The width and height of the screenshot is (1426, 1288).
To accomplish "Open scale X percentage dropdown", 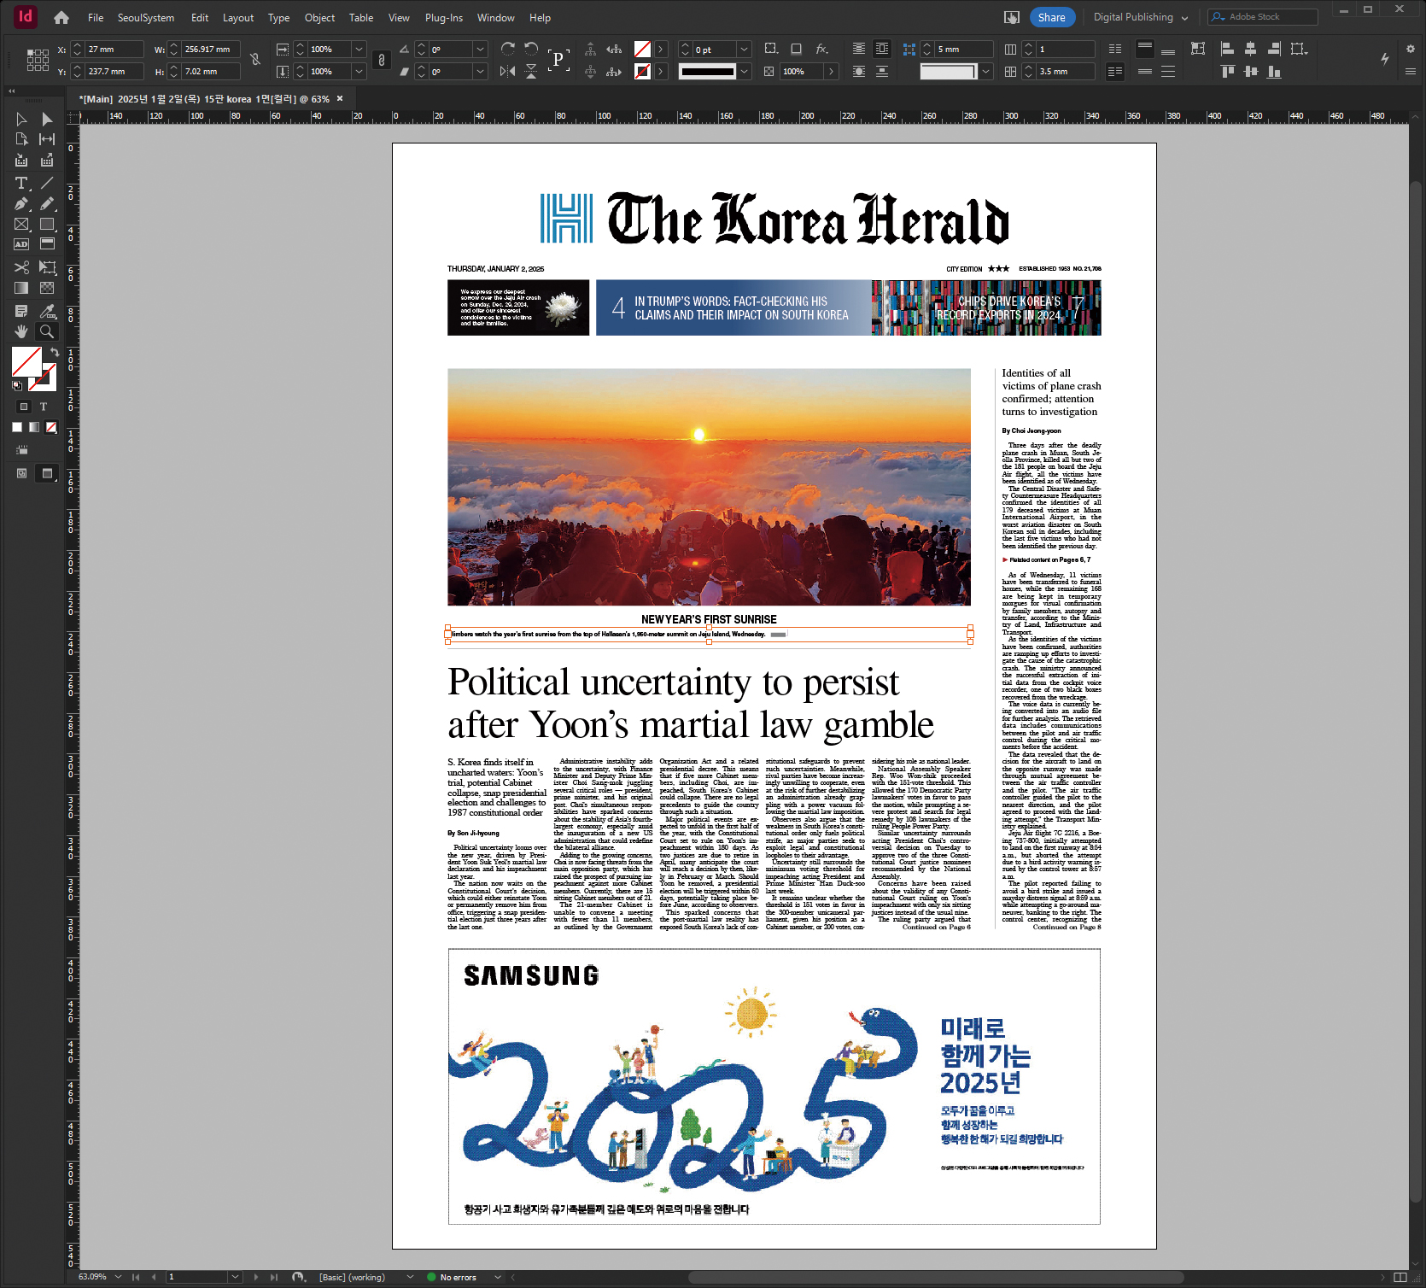I will click(x=359, y=50).
